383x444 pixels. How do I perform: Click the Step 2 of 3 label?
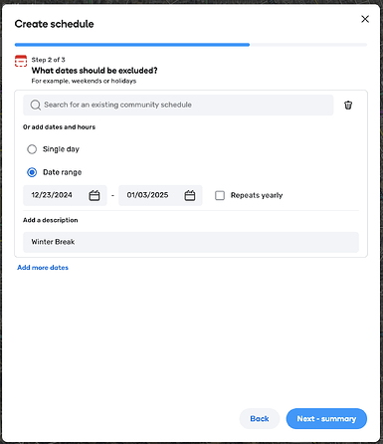(x=48, y=60)
